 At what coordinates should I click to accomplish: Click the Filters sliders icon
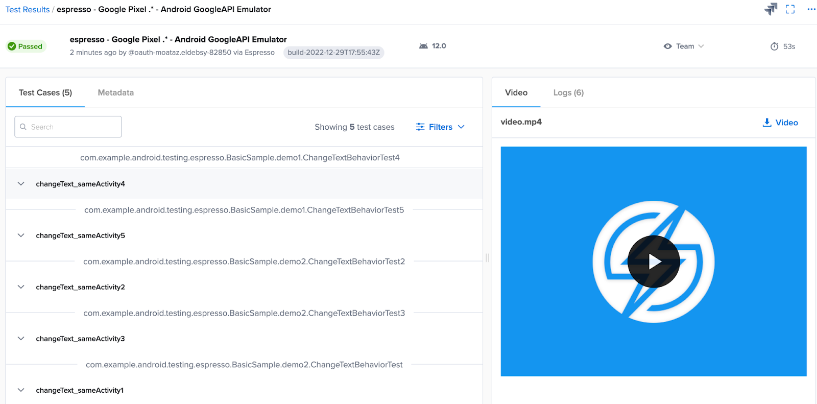coord(420,127)
